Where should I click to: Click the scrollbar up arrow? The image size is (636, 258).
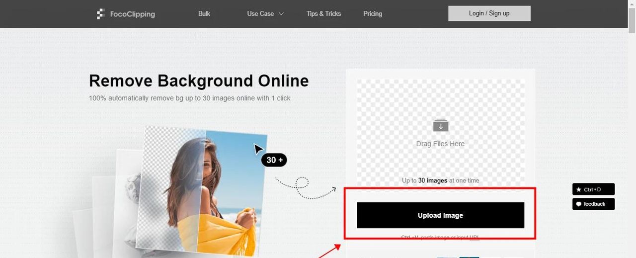tap(632, 3)
